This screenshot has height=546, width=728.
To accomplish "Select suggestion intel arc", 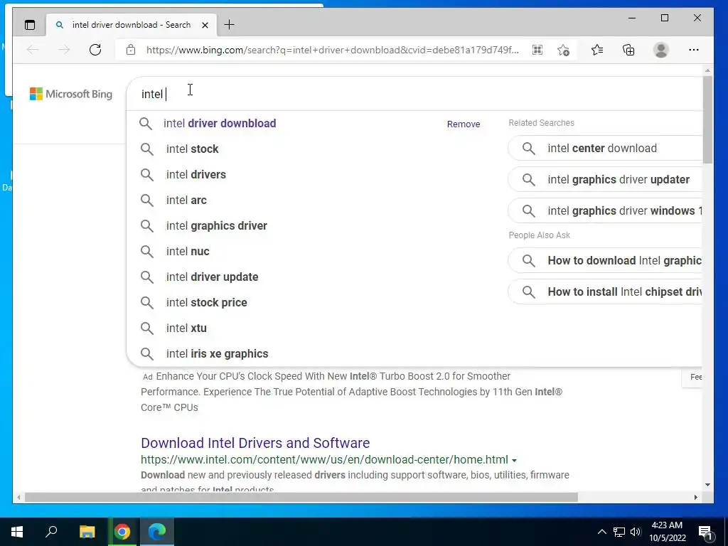I will click(186, 200).
